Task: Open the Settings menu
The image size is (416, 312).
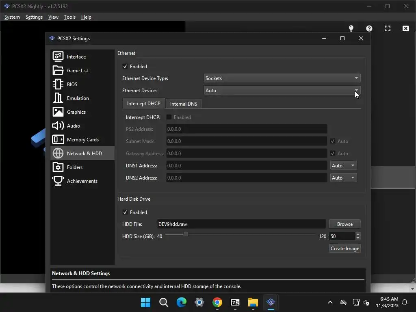Action: click(x=34, y=17)
